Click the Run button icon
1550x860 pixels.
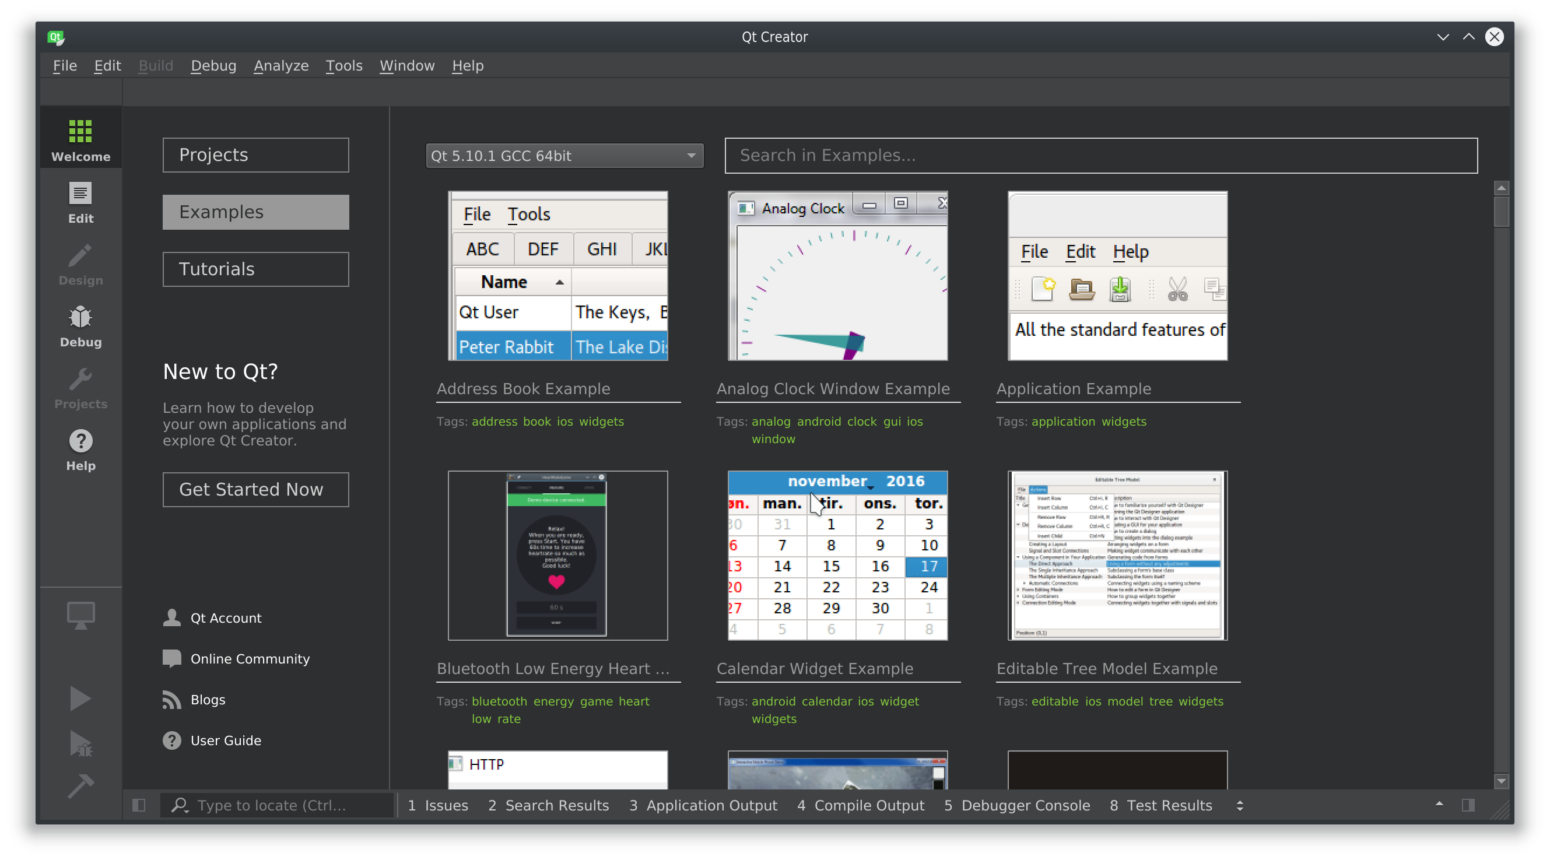click(80, 699)
